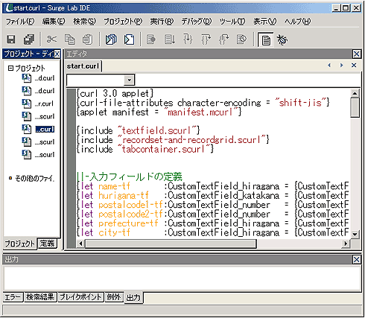Click the editor vertical scrollbar thumb
This screenshot has height=318, width=365.
click(x=355, y=107)
